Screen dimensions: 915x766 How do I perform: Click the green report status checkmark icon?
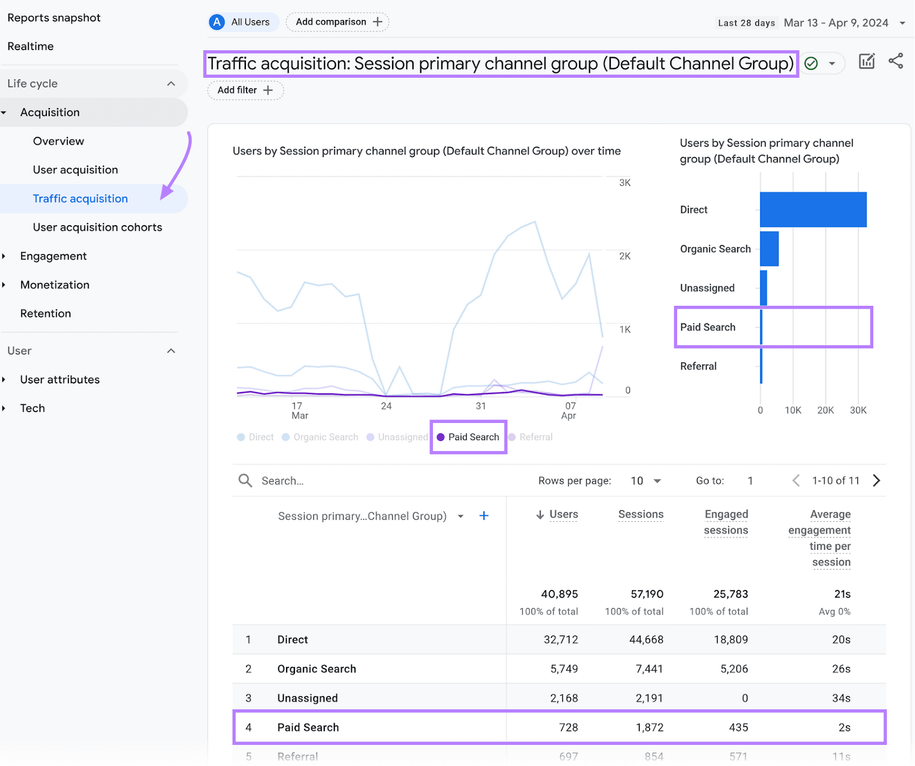tap(811, 63)
